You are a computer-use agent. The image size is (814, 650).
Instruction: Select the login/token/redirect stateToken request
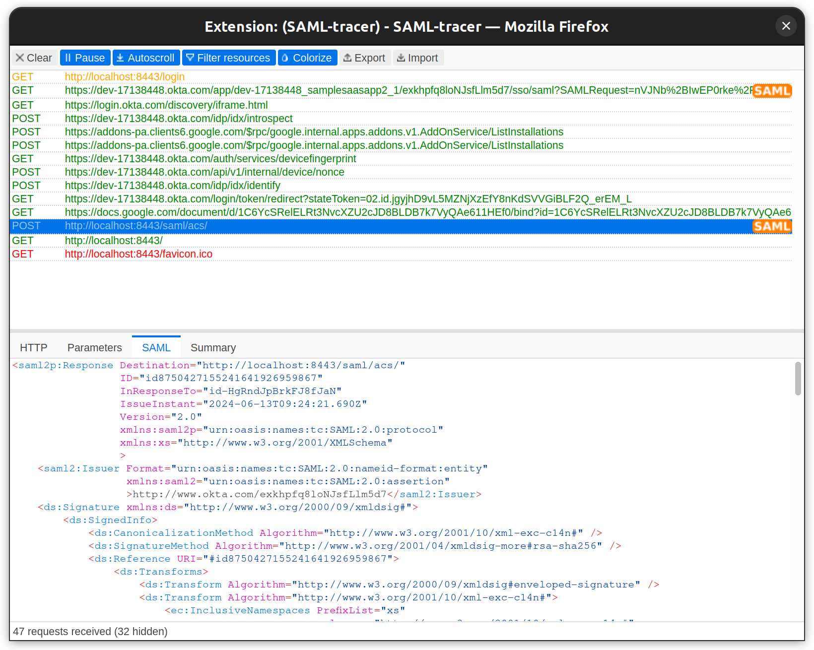pos(401,199)
